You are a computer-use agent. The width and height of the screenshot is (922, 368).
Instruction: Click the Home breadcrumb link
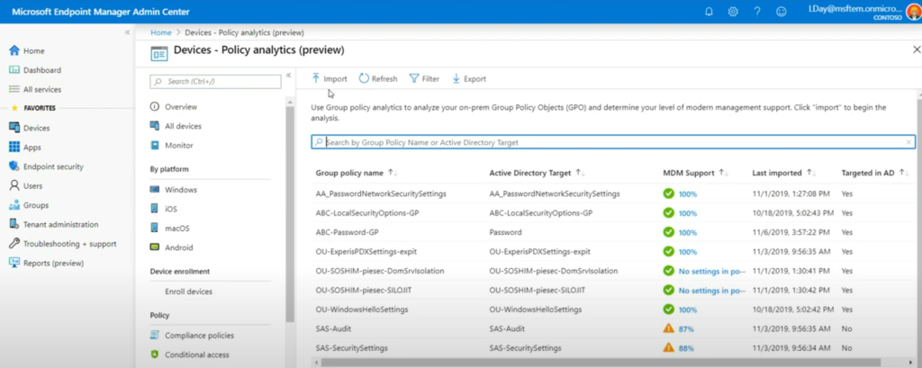(x=161, y=33)
